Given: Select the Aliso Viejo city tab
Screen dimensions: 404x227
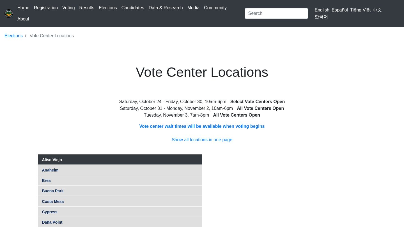Looking at the screenshot, I should point(120,160).
